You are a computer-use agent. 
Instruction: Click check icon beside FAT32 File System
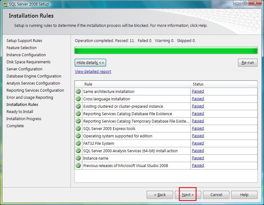(78, 143)
